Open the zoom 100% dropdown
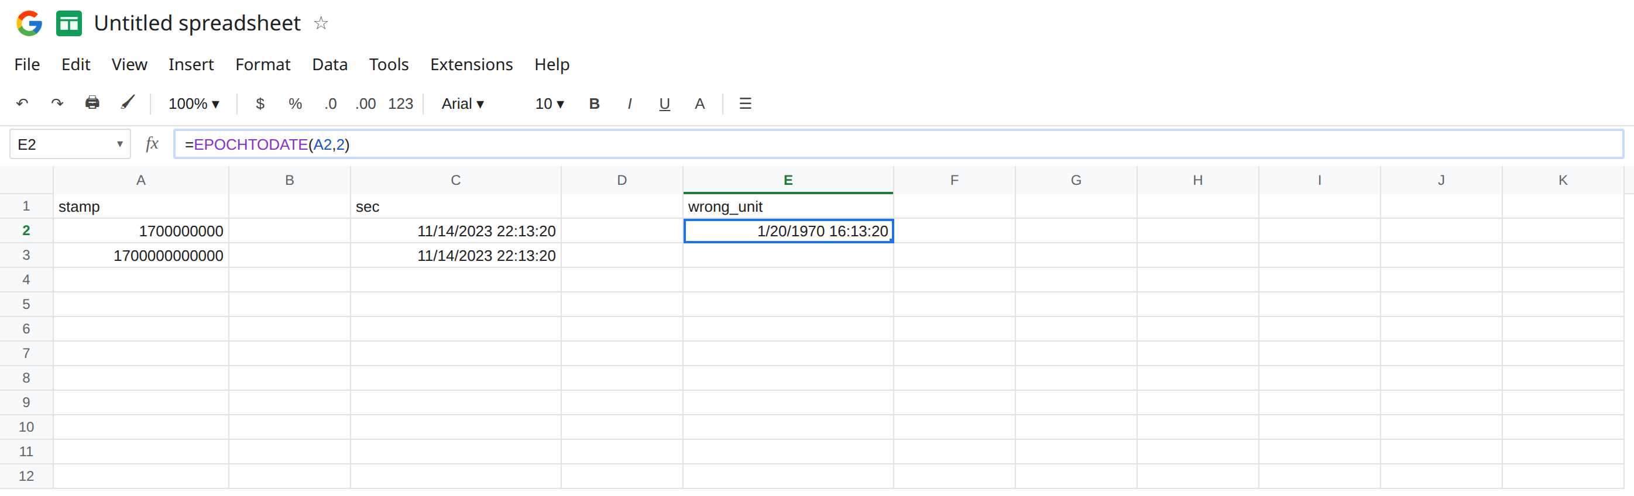This screenshot has height=496, width=1634. [x=194, y=104]
